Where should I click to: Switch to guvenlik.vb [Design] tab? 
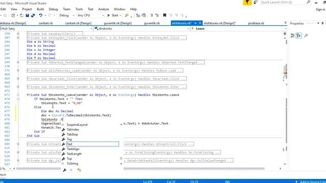pos(118,23)
